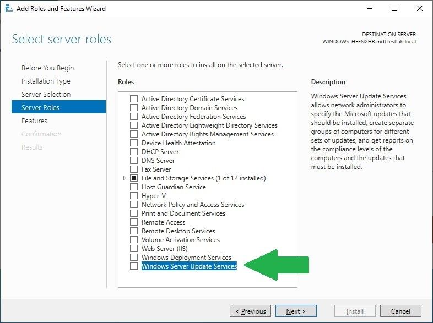Check Active Directory Certificate Services checkbox

(134, 98)
